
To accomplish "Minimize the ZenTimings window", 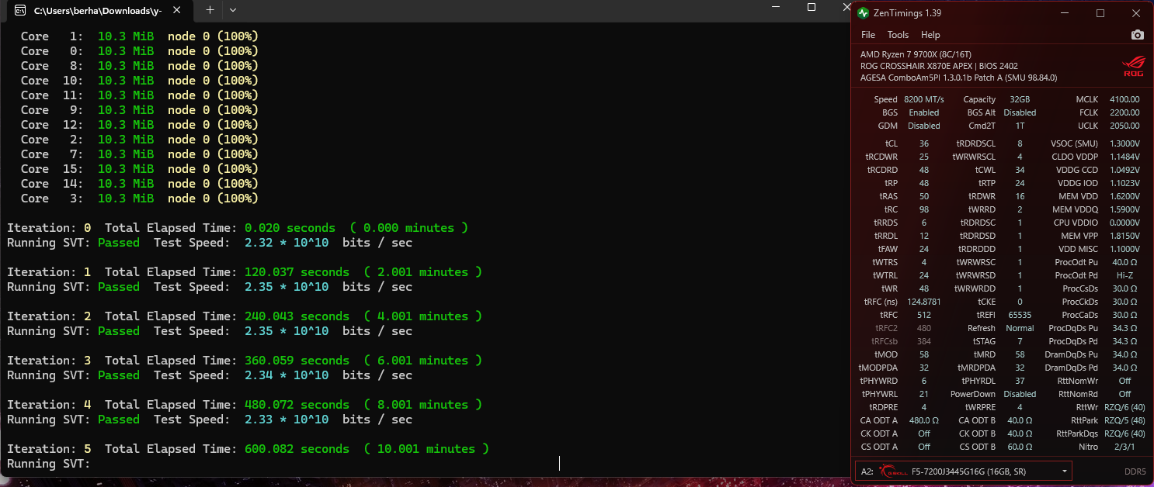I will pos(1065,13).
